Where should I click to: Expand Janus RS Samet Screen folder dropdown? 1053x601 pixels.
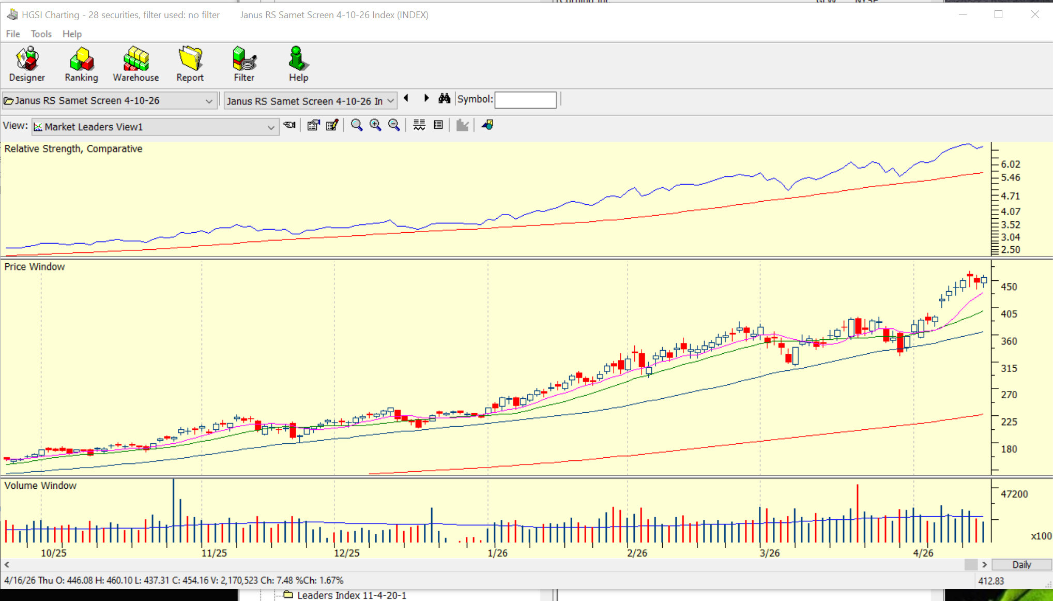(x=209, y=101)
